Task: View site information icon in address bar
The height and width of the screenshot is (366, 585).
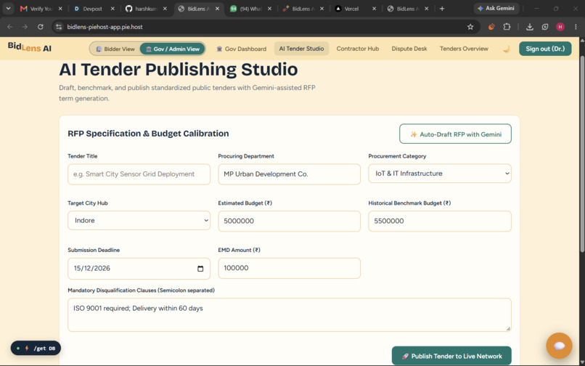Action: [x=59, y=27]
